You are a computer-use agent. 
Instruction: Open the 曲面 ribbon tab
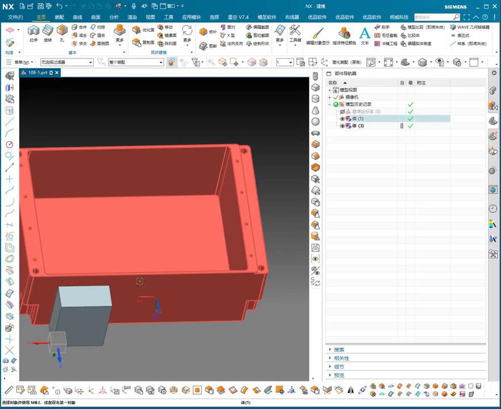pyautogui.click(x=95, y=17)
